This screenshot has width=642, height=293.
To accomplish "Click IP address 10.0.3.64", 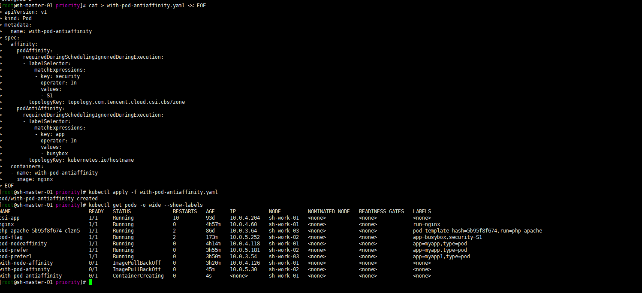I will point(243,231).
